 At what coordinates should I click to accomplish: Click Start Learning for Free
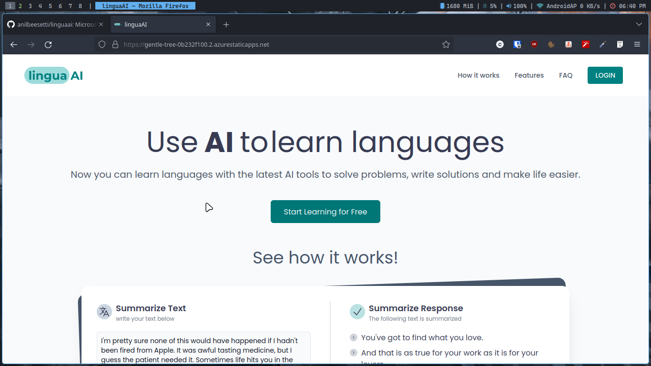325,212
